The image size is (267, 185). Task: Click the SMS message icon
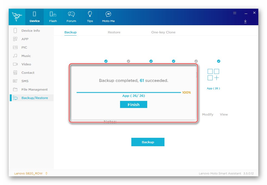click(15, 81)
